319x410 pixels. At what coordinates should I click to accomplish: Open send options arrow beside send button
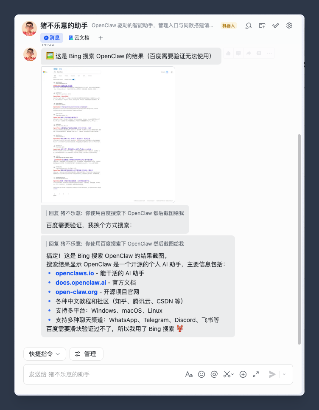(284, 374)
